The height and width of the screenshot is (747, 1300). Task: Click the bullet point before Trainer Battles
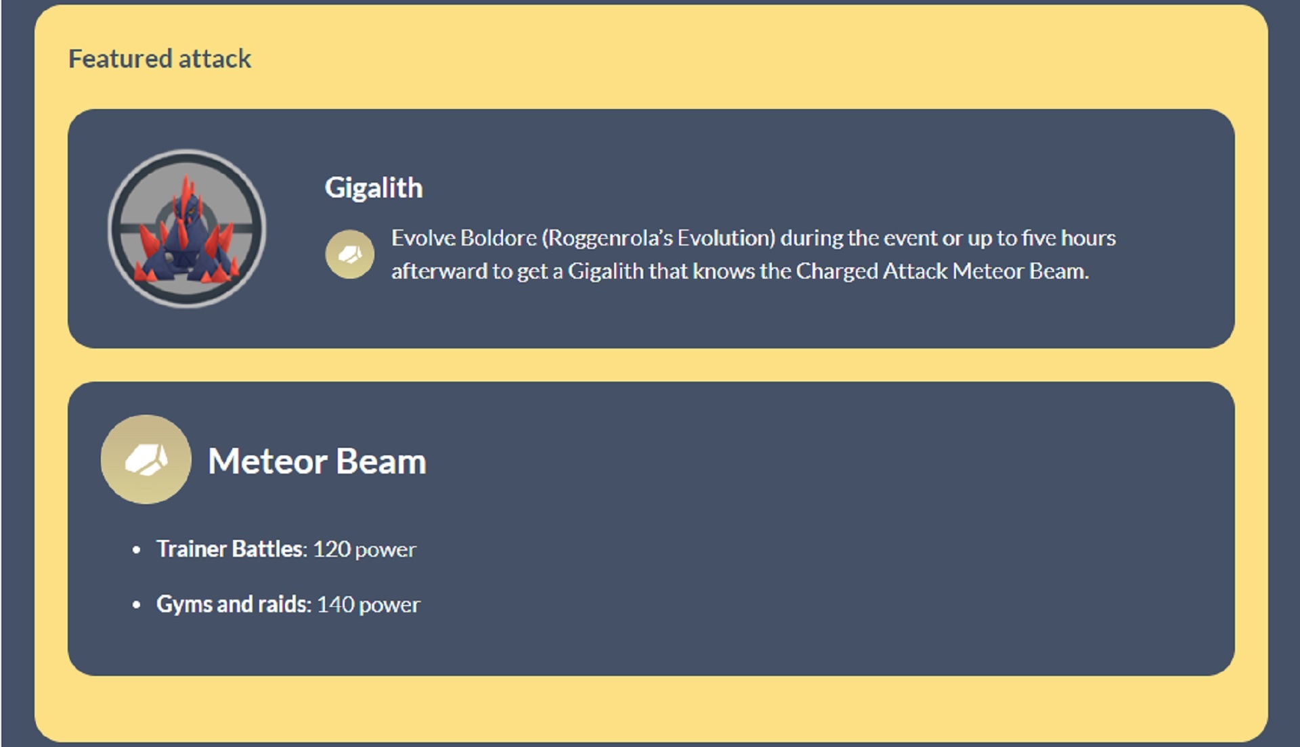[x=137, y=550]
